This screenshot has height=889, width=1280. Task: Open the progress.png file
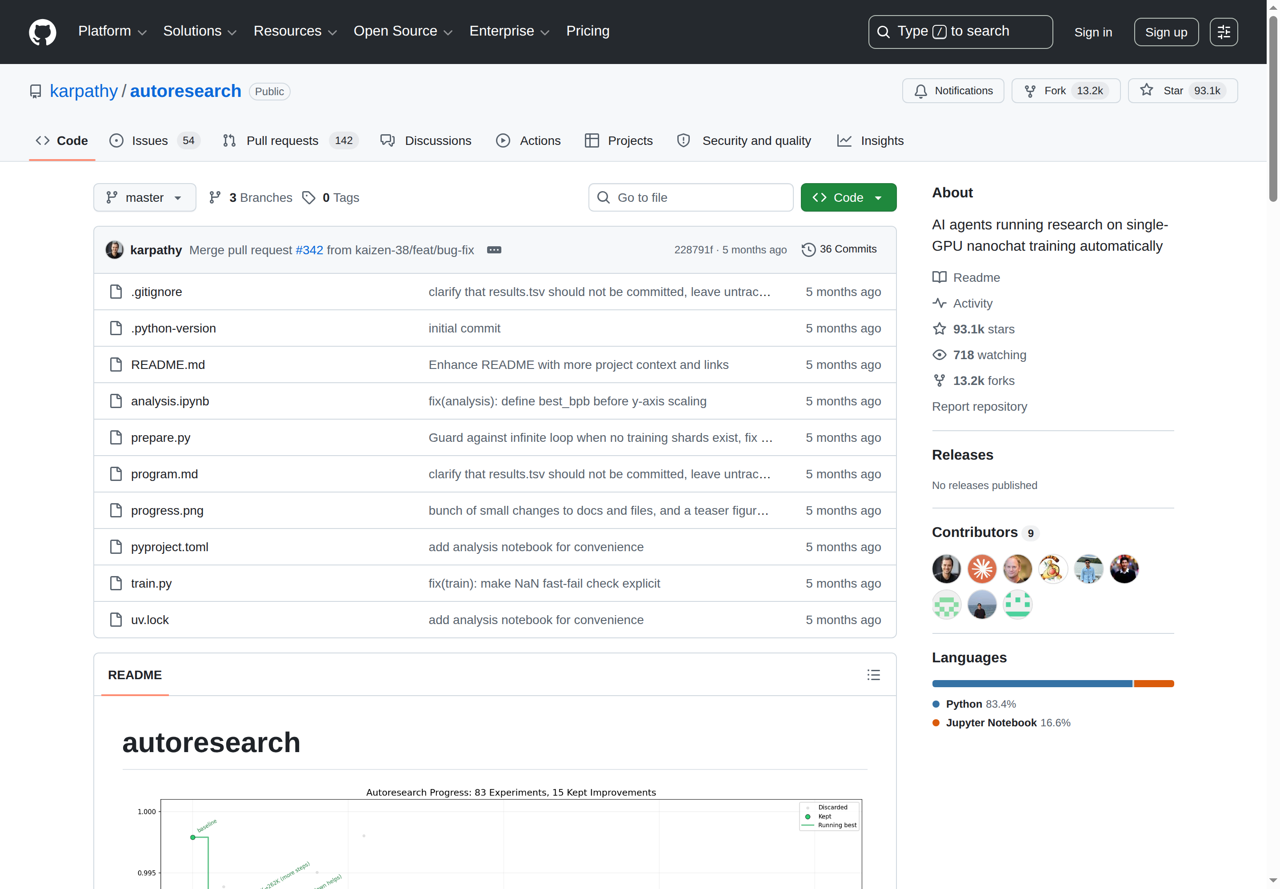coord(167,511)
